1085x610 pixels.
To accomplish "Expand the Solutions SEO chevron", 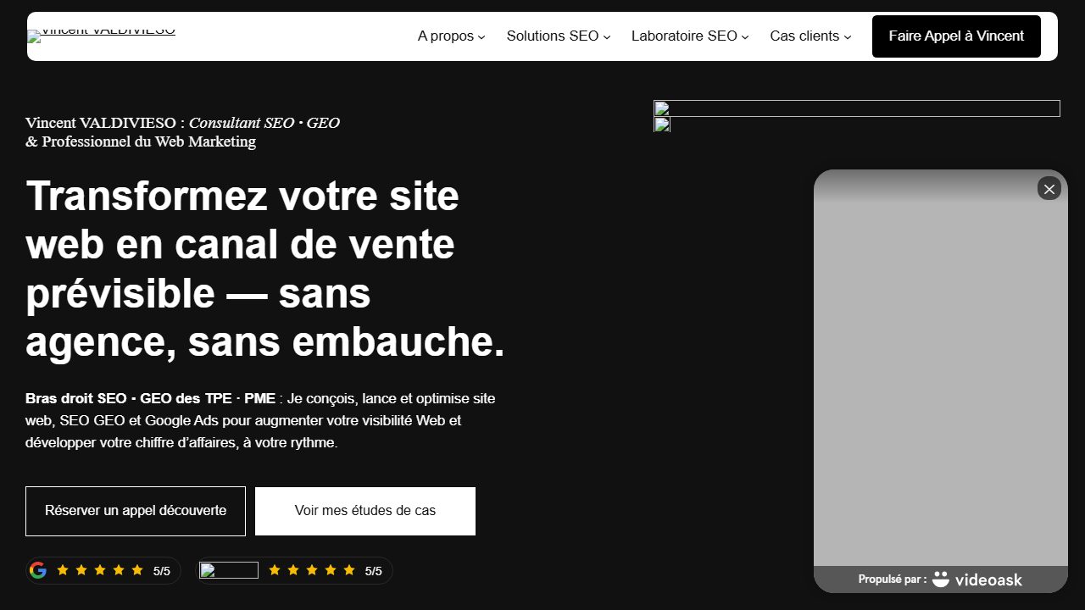I will pyautogui.click(x=607, y=37).
